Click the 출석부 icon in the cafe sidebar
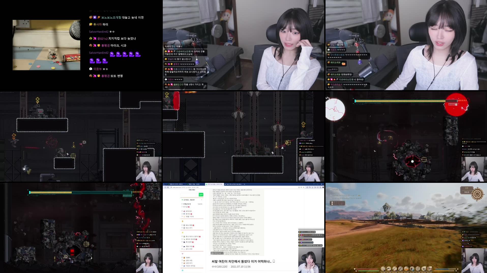Image resolution: width=487 pixels, height=273 pixels. [x=184, y=214]
